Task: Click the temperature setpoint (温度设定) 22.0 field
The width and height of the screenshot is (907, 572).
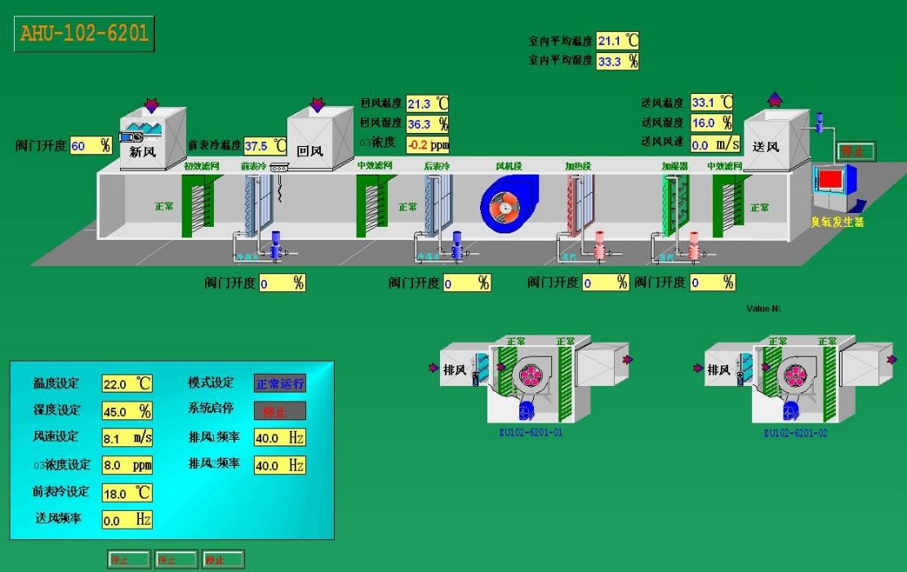Action: tap(127, 384)
